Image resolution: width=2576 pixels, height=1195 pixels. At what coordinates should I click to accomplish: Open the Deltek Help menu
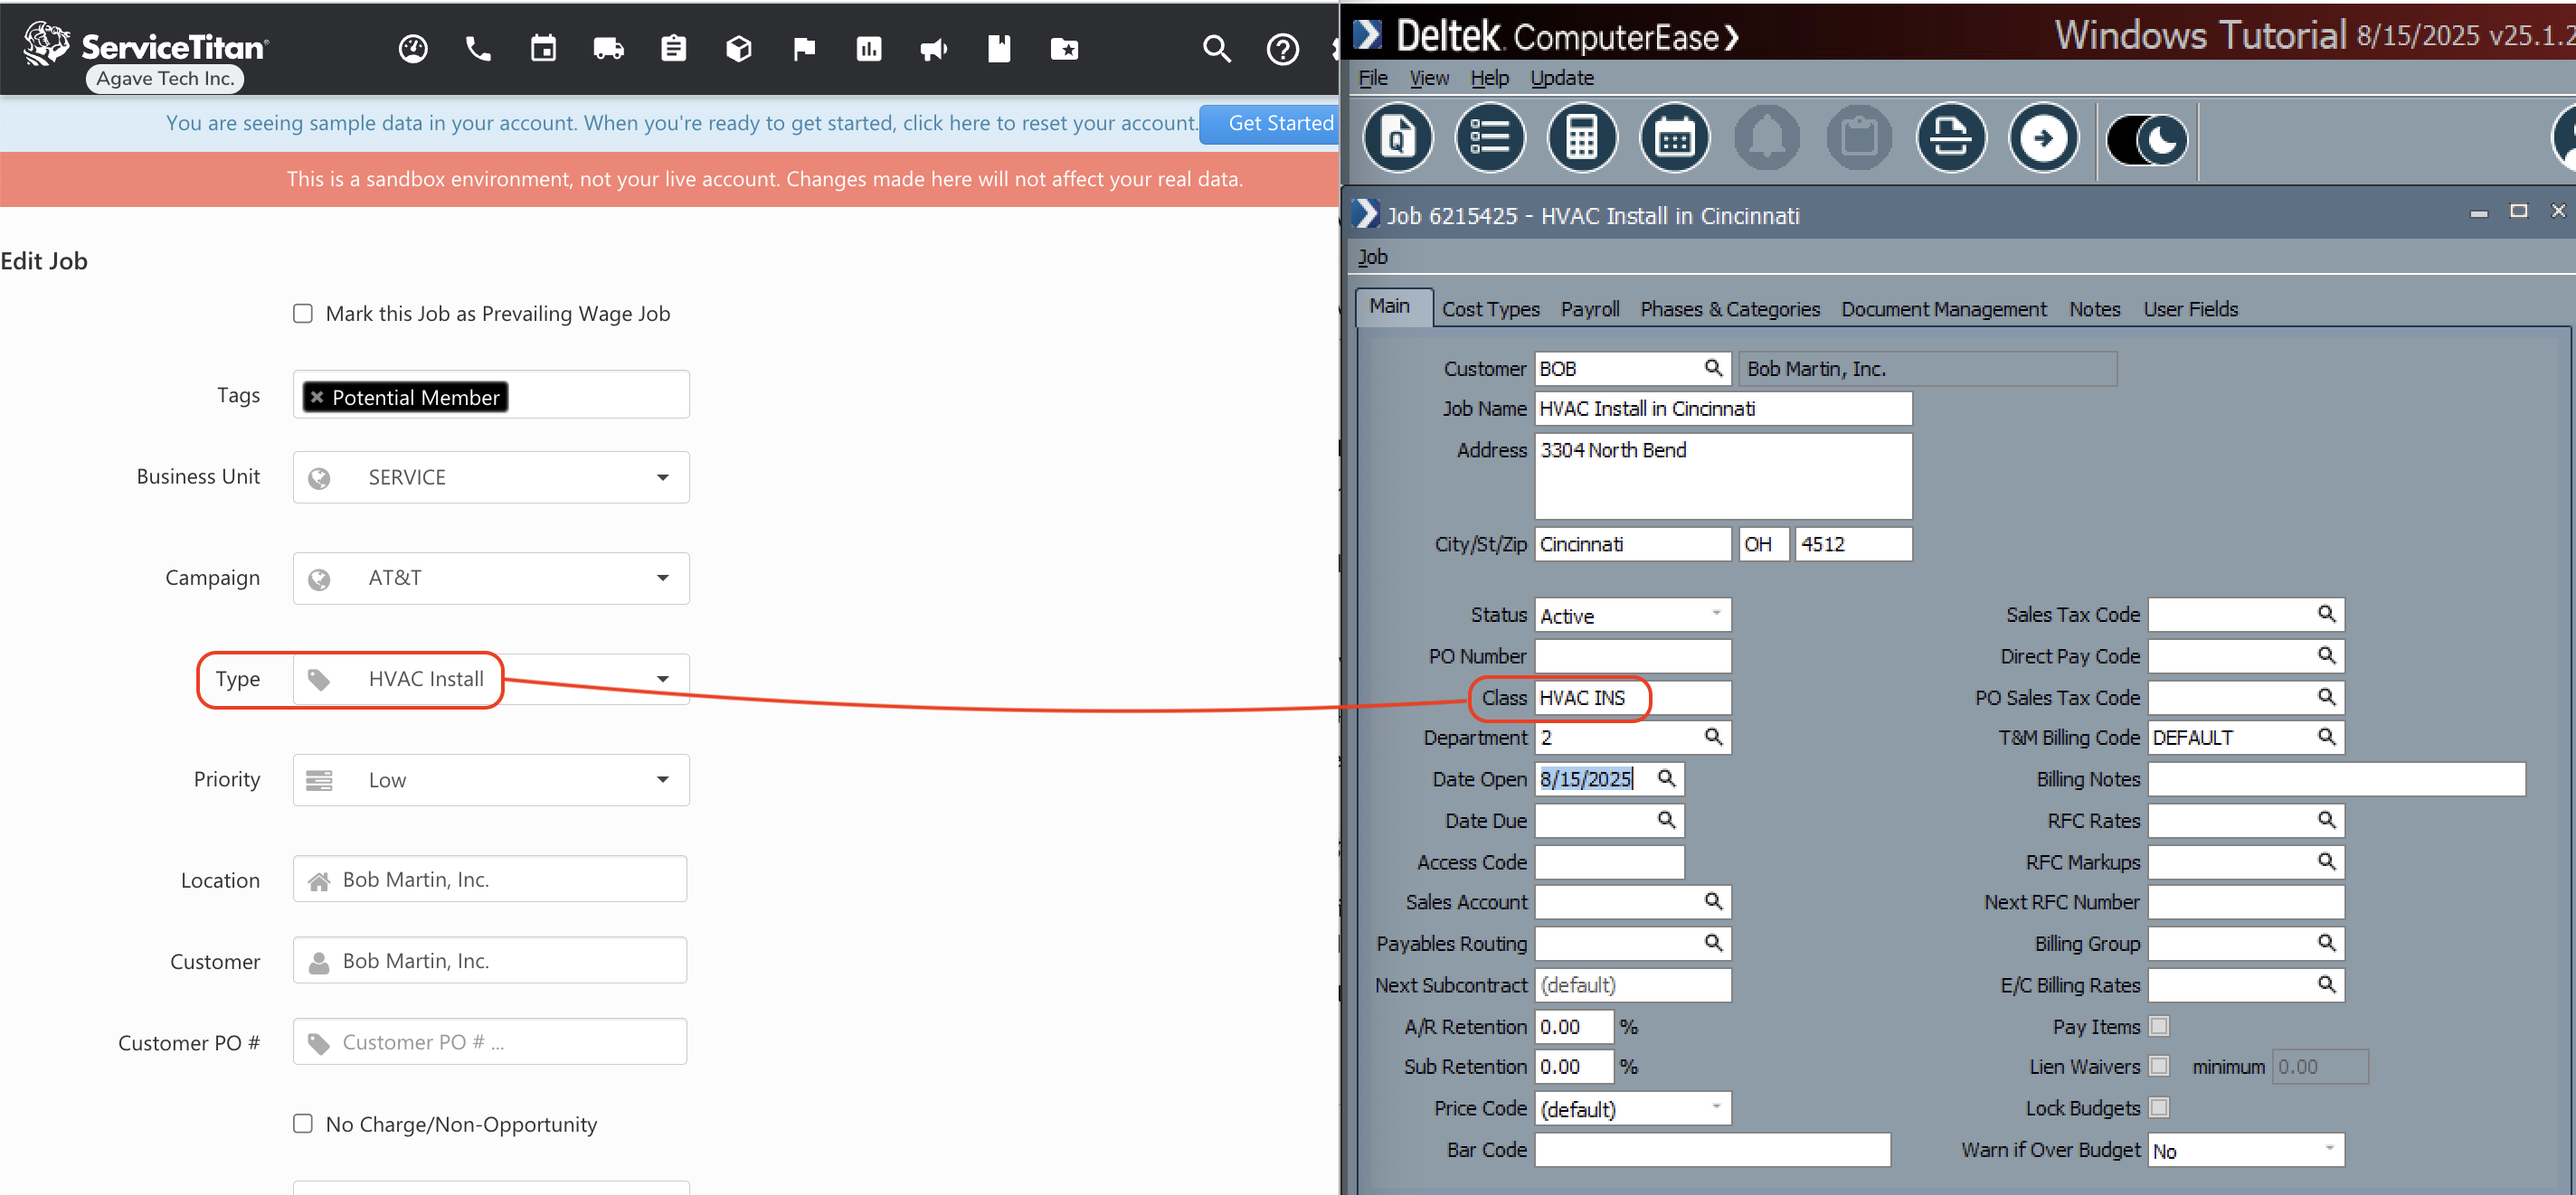[1489, 78]
